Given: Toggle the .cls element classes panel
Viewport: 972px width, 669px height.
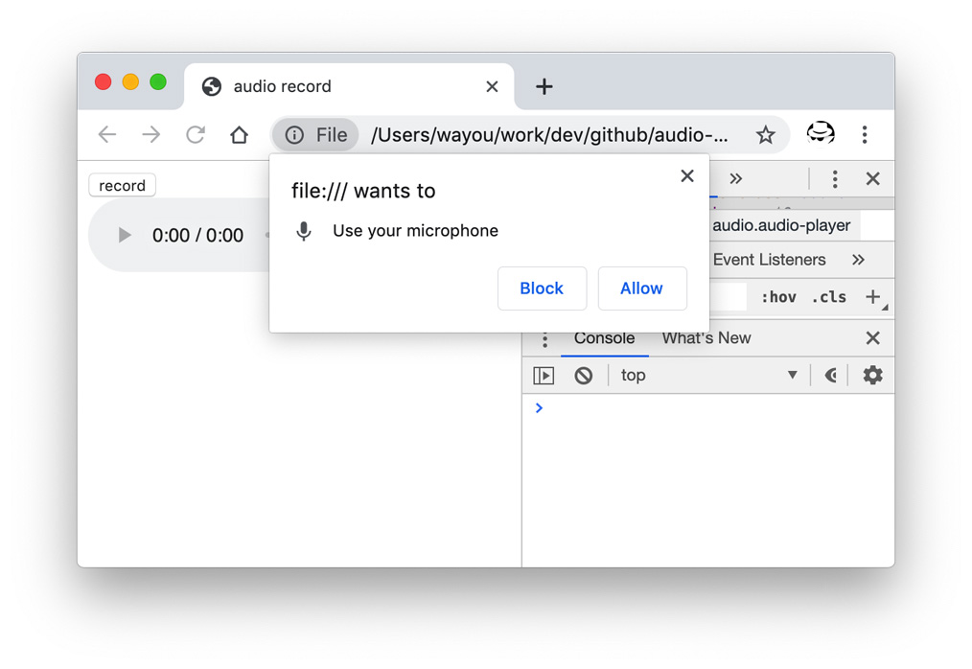Looking at the screenshot, I should tap(829, 297).
